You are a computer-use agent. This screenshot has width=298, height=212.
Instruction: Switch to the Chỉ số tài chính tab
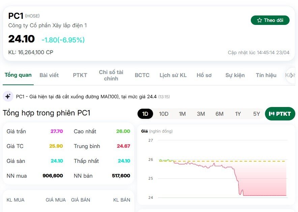click(111, 75)
